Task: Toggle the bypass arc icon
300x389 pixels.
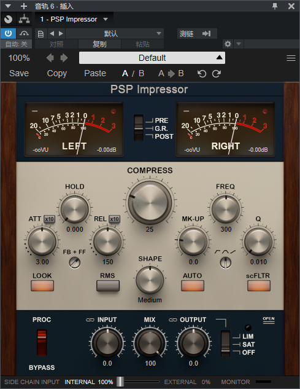Action: (24, 33)
